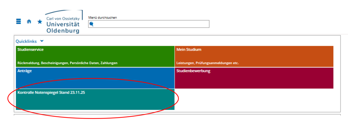Collapse Quicklinks using the arrow
This screenshot has width=348, height=132.
[x=42, y=41]
